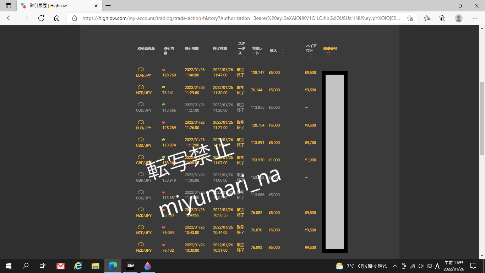The width and height of the screenshot is (485, 273).
Task: Click the payout value ¥9,750
Action: (x=310, y=143)
